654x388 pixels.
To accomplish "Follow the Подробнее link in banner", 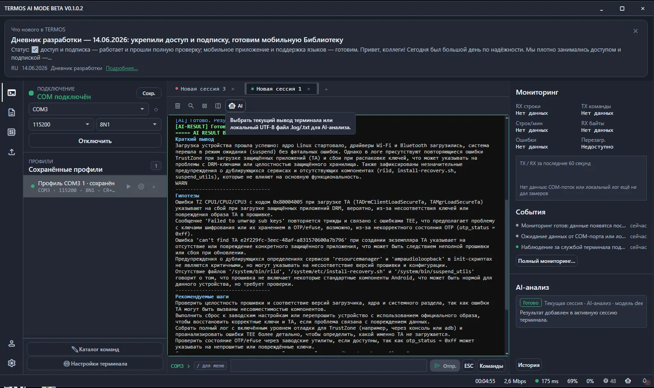I will [122, 68].
